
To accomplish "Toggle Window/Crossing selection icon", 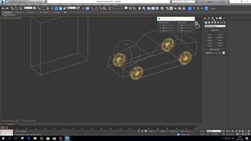I will pos(47,8).
